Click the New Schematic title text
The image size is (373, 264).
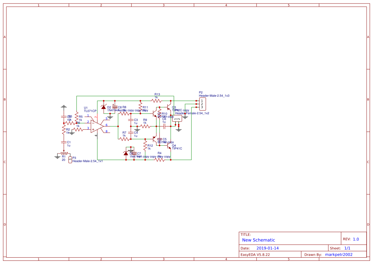click(258, 240)
